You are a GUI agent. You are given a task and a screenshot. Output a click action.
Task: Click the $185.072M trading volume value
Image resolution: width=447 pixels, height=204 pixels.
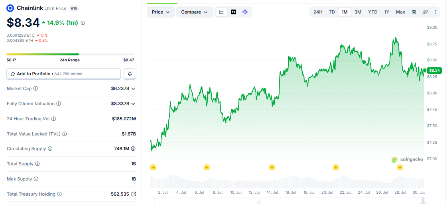[124, 119]
